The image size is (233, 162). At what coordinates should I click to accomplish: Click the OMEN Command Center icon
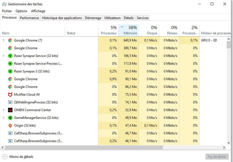click(10, 110)
